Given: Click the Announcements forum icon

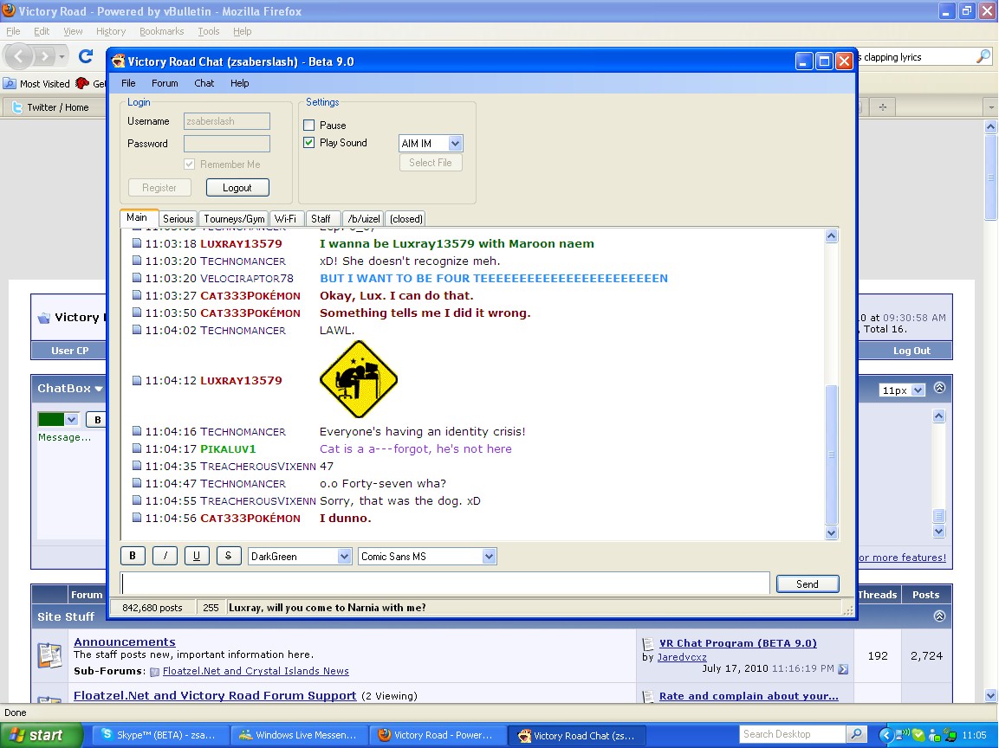Looking at the screenshot, I should (x=49, y=655).
